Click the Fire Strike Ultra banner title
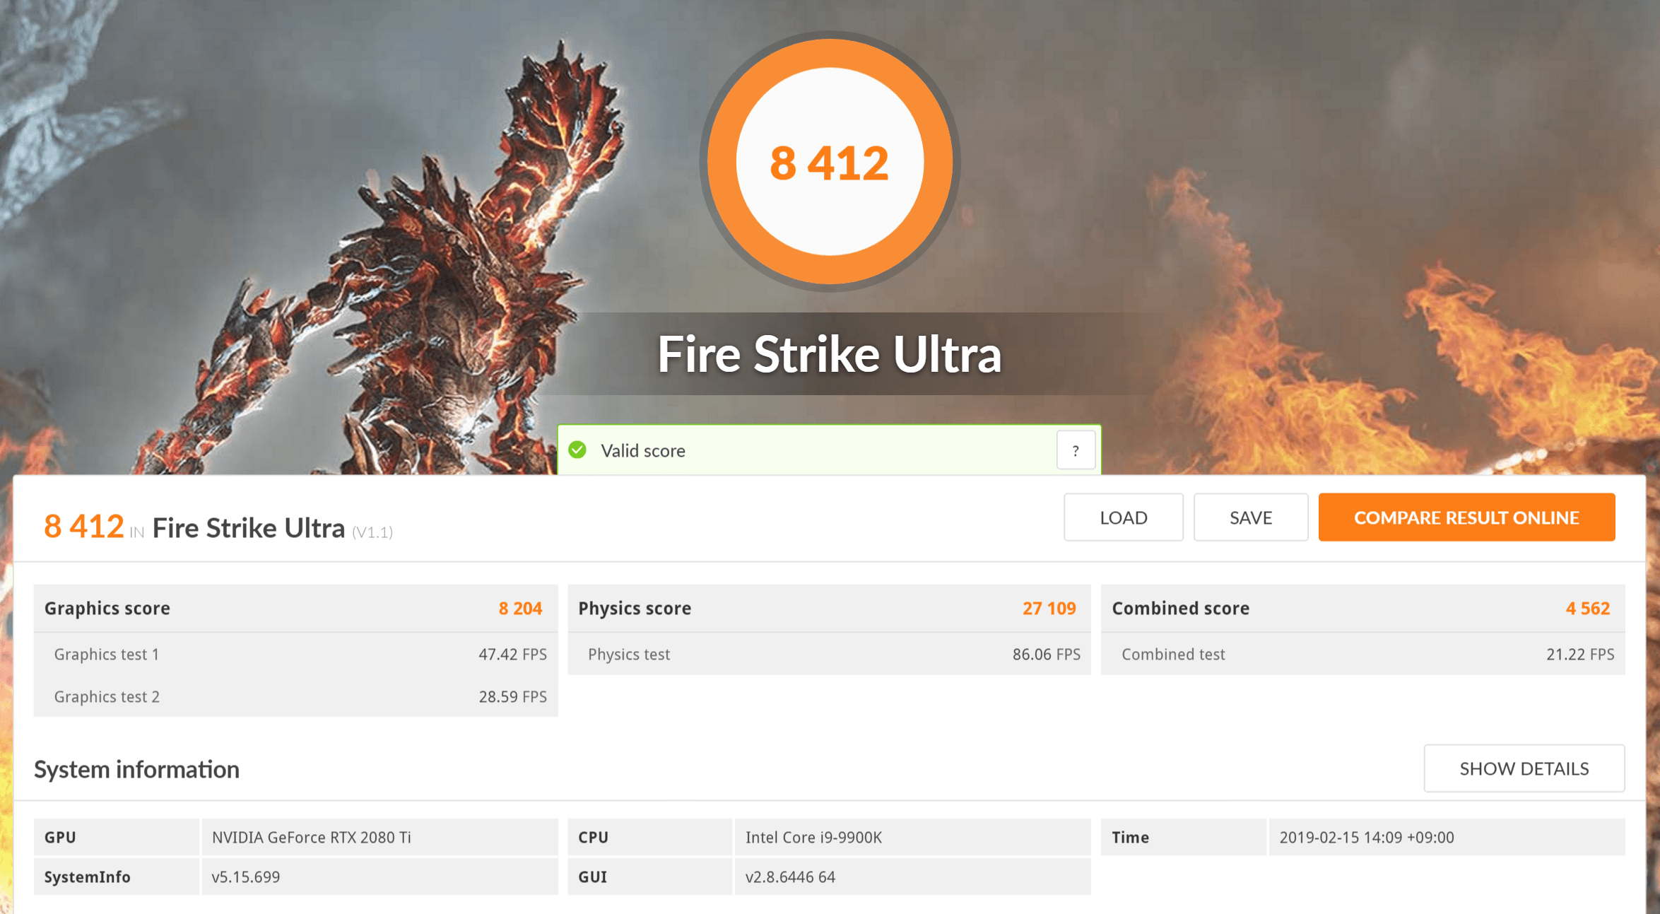Screen dimensions: 1660x914 (x=830, y=354)
